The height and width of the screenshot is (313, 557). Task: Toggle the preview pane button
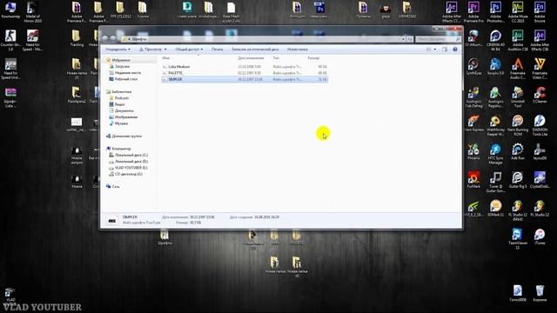click(445, 50)
